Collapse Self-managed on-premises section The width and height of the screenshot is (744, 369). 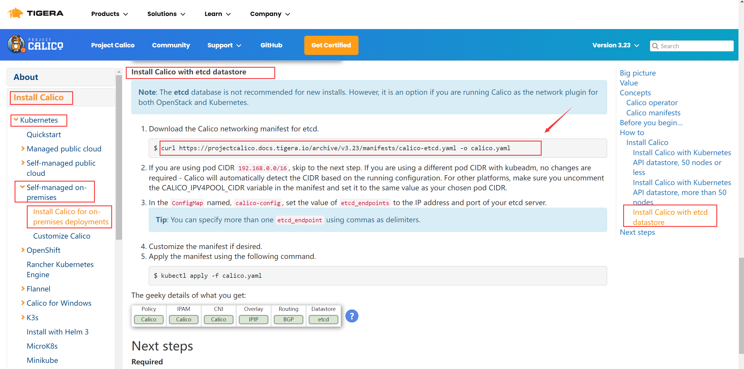pos(22,187)
